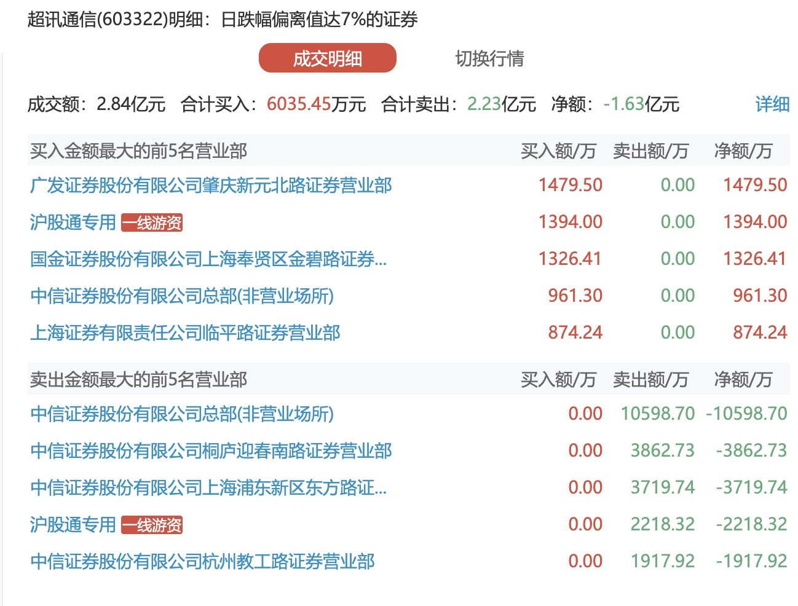Image resolution: width=798 pixels, height=606 pixels.
Task: Click sell amount 1917.92
Action: click(663, 561)
